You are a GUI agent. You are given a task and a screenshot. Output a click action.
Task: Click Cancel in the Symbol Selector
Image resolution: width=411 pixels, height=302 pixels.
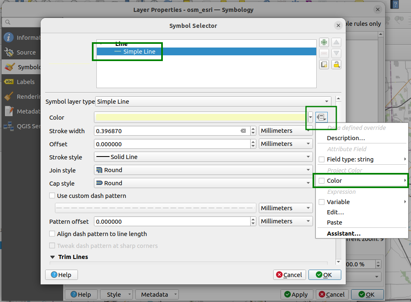pos(289,275)
